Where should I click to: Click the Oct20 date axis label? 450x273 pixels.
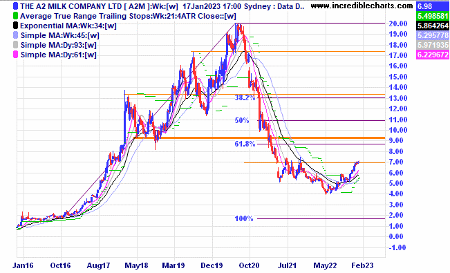pyautogui.click(x=249, y=265)
